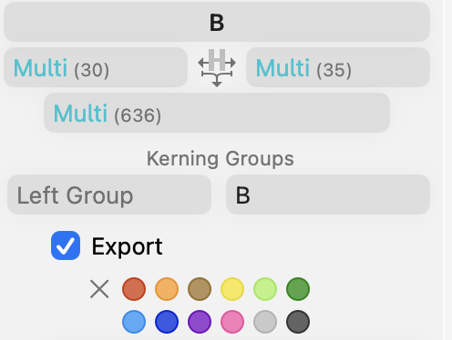Click the left sidebearing field Multi (30)
Viewport: 452px width, 340px height.
pyautogui.click(x=96, y=67)
